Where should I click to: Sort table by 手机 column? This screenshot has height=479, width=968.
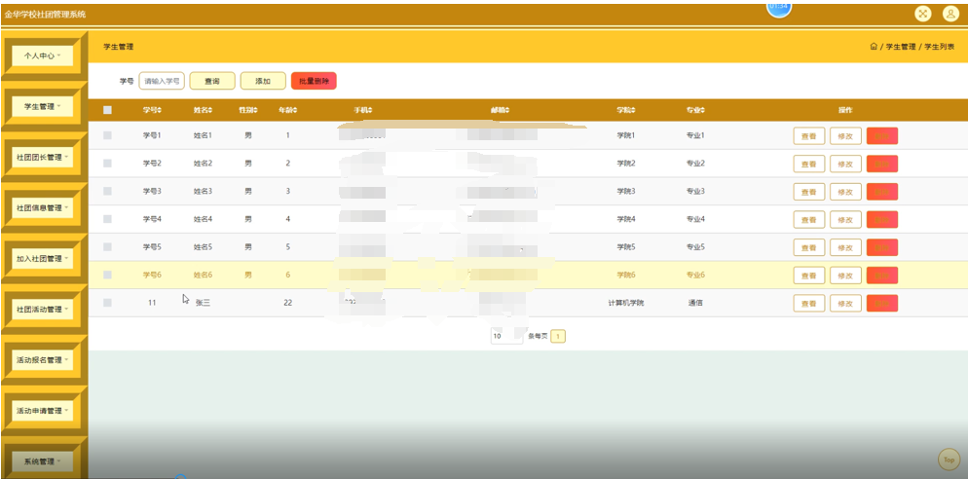point(363,110)
